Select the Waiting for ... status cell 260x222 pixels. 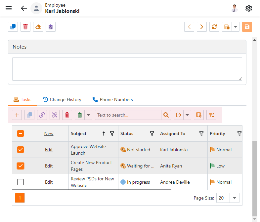[x=138, y=166]
